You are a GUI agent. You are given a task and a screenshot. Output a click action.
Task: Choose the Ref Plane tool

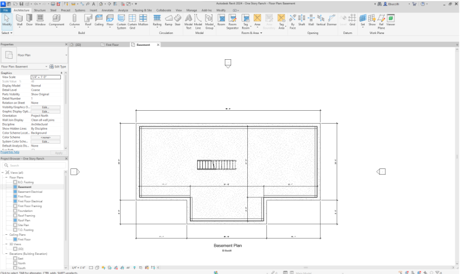tap(381, 22)
